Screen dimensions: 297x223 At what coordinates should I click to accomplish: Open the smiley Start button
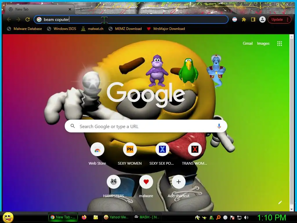(x=8, y=217)
